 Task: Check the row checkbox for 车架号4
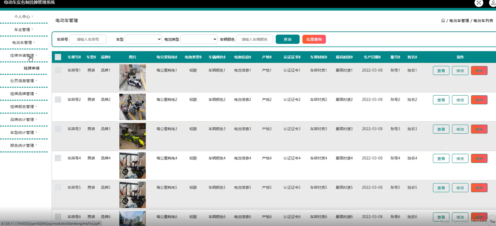(58, 158)
